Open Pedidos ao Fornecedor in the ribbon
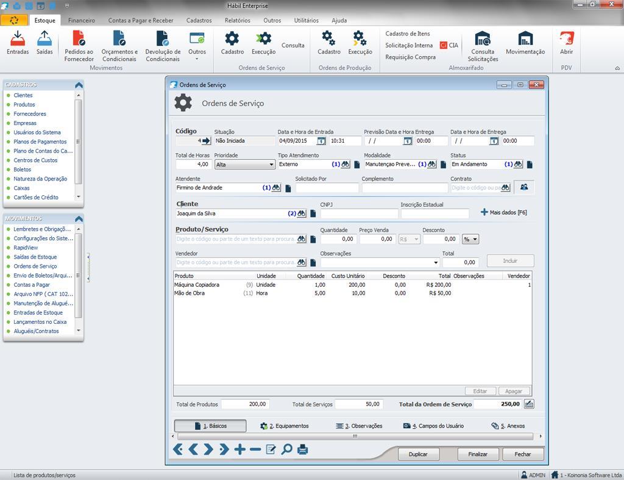The image size is (624, 480). [79, 46]
